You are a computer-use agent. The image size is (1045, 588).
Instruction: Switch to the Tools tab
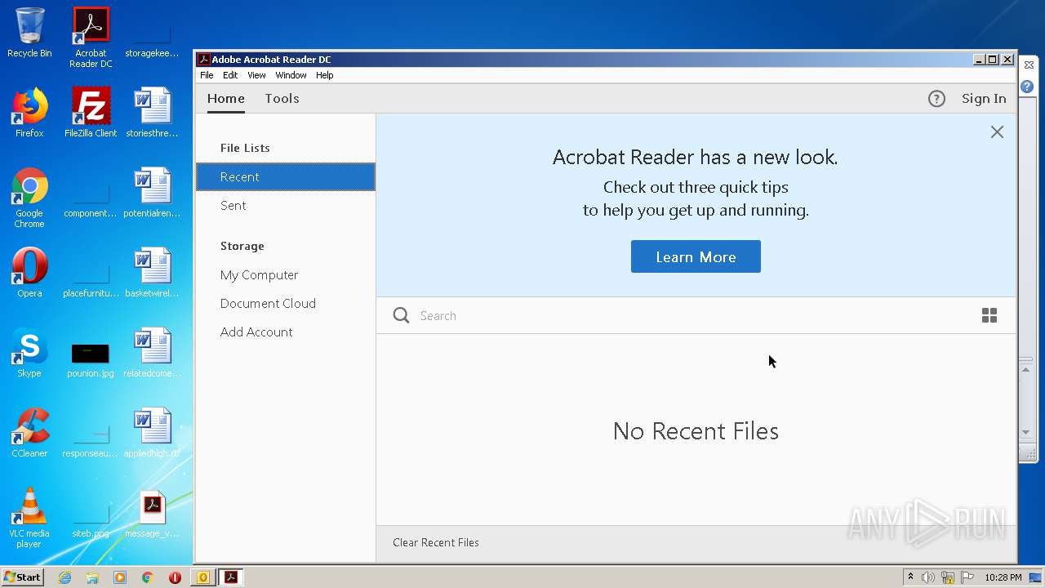[282, 99]
